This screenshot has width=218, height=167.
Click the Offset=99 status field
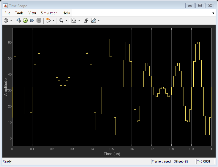point(184,161)
